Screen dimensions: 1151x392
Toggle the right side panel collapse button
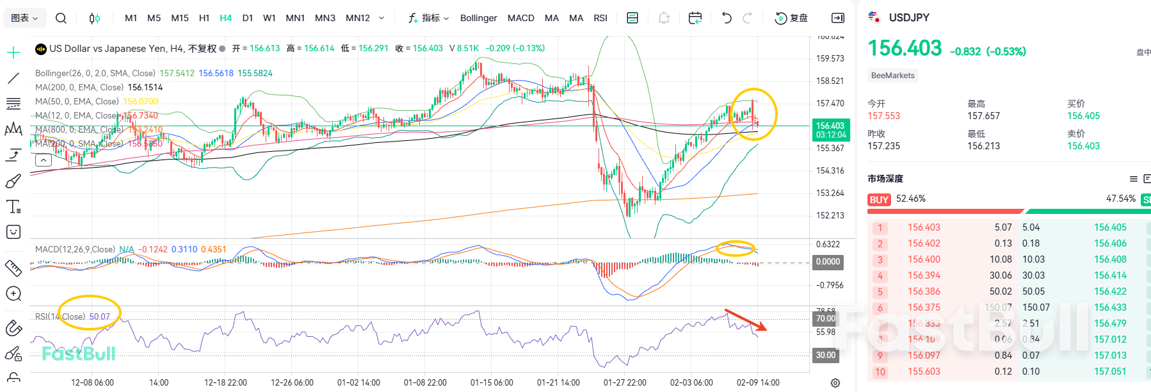pos(837,18)
